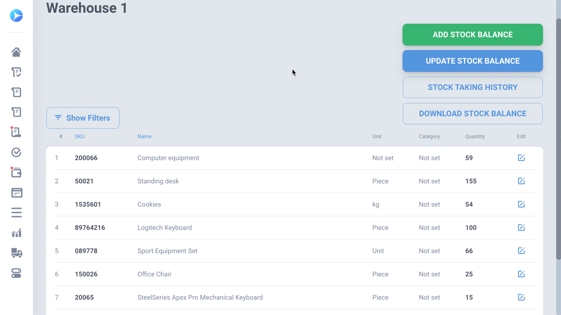
Task: Open wallet icon with red notification dot
Action: [x=16, y=172]
